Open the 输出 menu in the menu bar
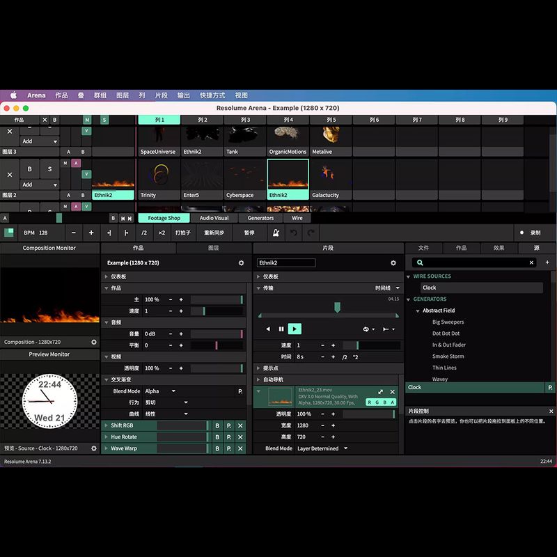The height and width of the screenshot is (557, 557). (184, 95)
